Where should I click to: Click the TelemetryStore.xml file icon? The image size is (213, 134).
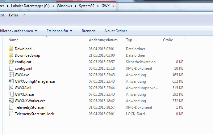11,107
